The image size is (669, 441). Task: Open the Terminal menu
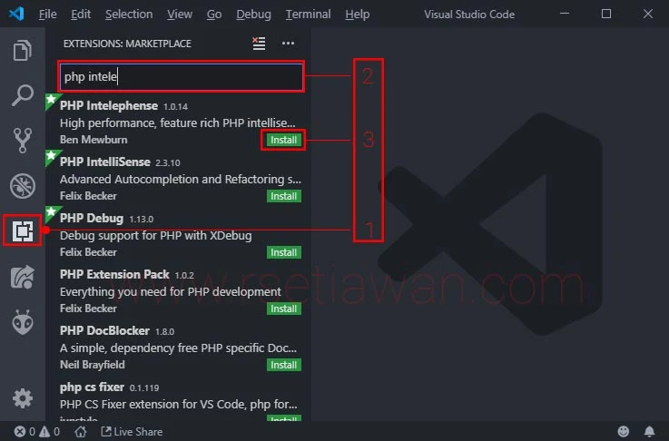click(x=308, y=15)
